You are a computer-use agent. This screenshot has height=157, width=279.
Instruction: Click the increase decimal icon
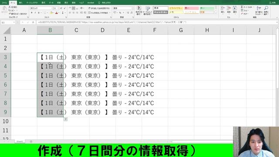point(128,13)
